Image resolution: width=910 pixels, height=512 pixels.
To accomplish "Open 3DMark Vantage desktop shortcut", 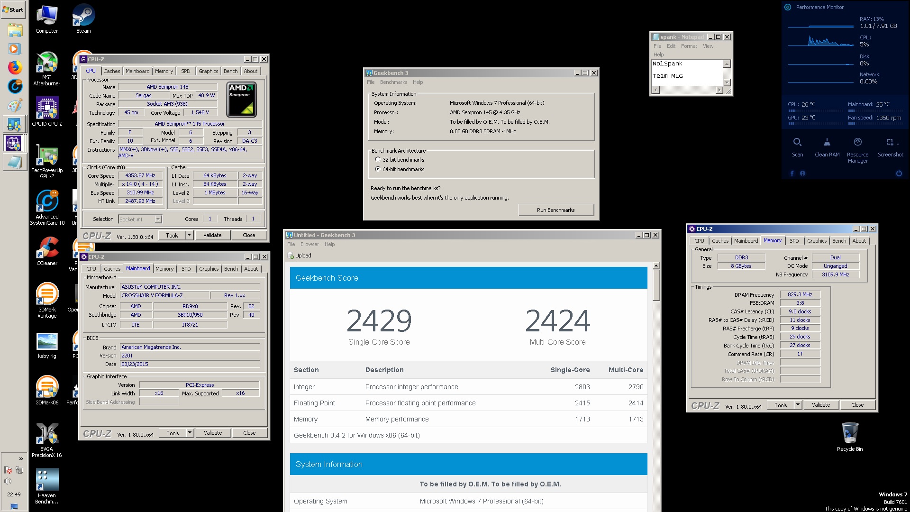I will click(47, 301).
